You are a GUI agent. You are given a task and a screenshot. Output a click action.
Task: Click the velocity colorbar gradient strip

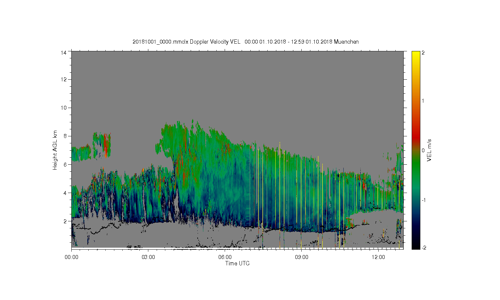pyautogui.click(x=416, y=150)
